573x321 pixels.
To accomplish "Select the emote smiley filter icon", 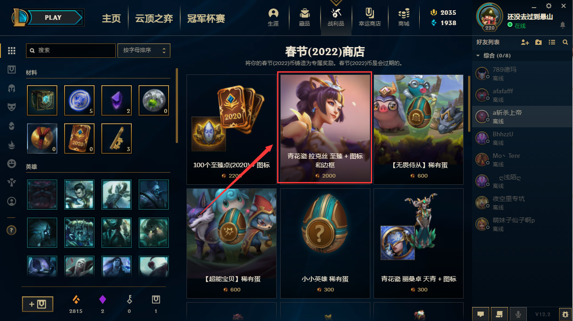I will pos(12,164).
